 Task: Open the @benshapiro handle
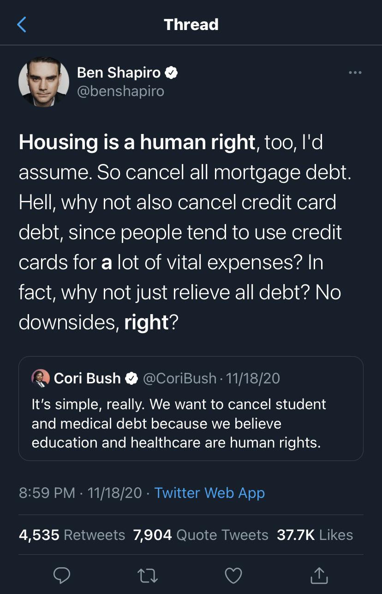coord(120,91)
